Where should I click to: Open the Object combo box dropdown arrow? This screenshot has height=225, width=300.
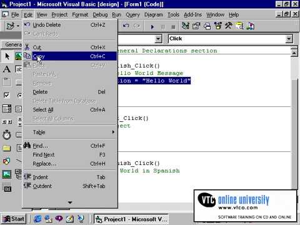[158, 39]
